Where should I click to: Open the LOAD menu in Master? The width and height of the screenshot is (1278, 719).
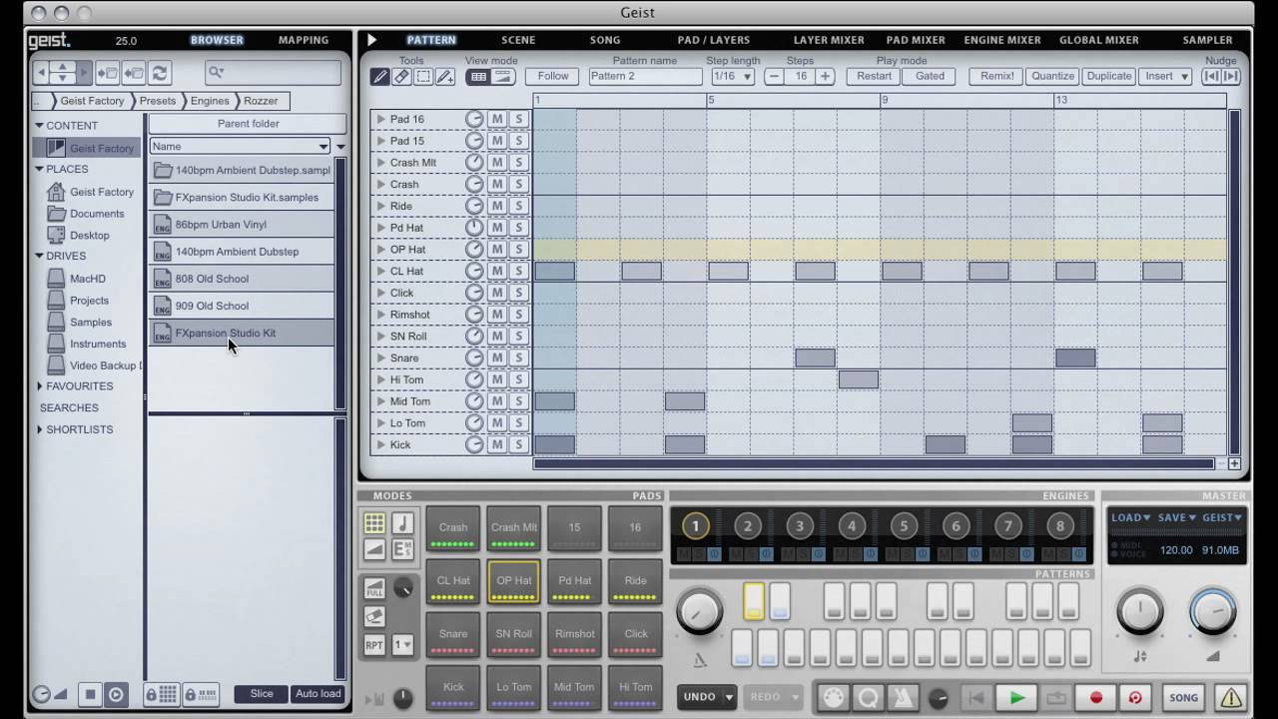(1130, 517)
